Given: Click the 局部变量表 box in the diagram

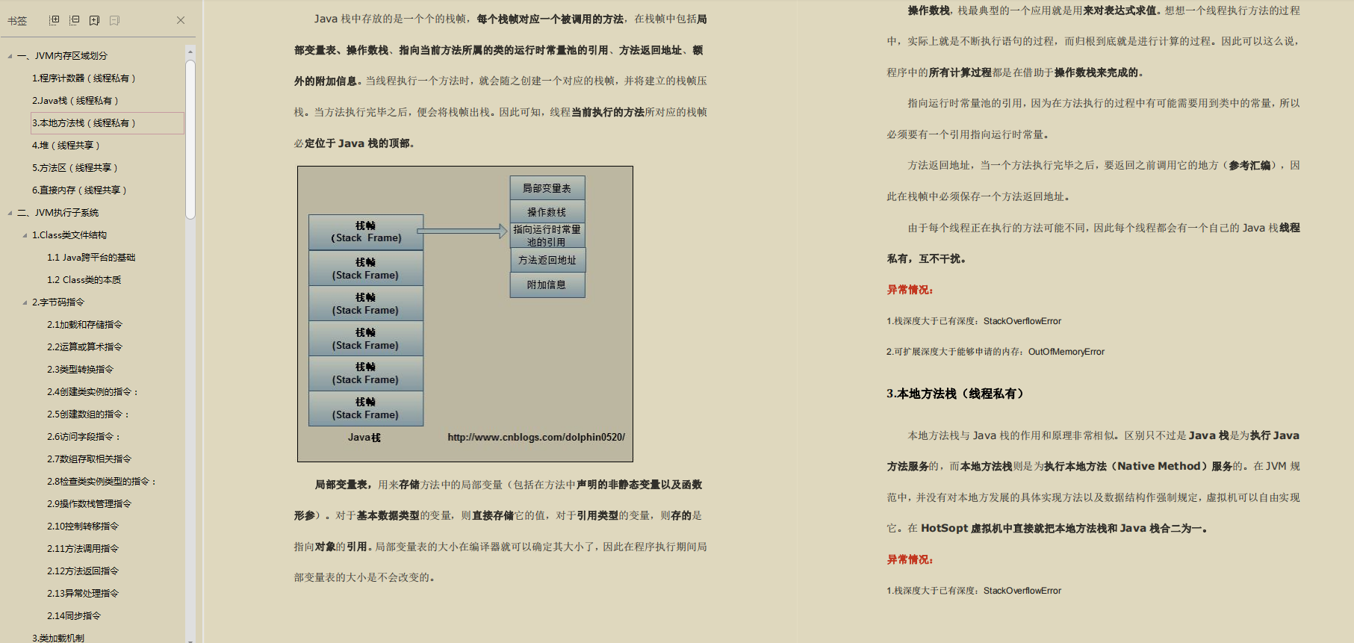Looking at the screenshot, I should point(547,188).
